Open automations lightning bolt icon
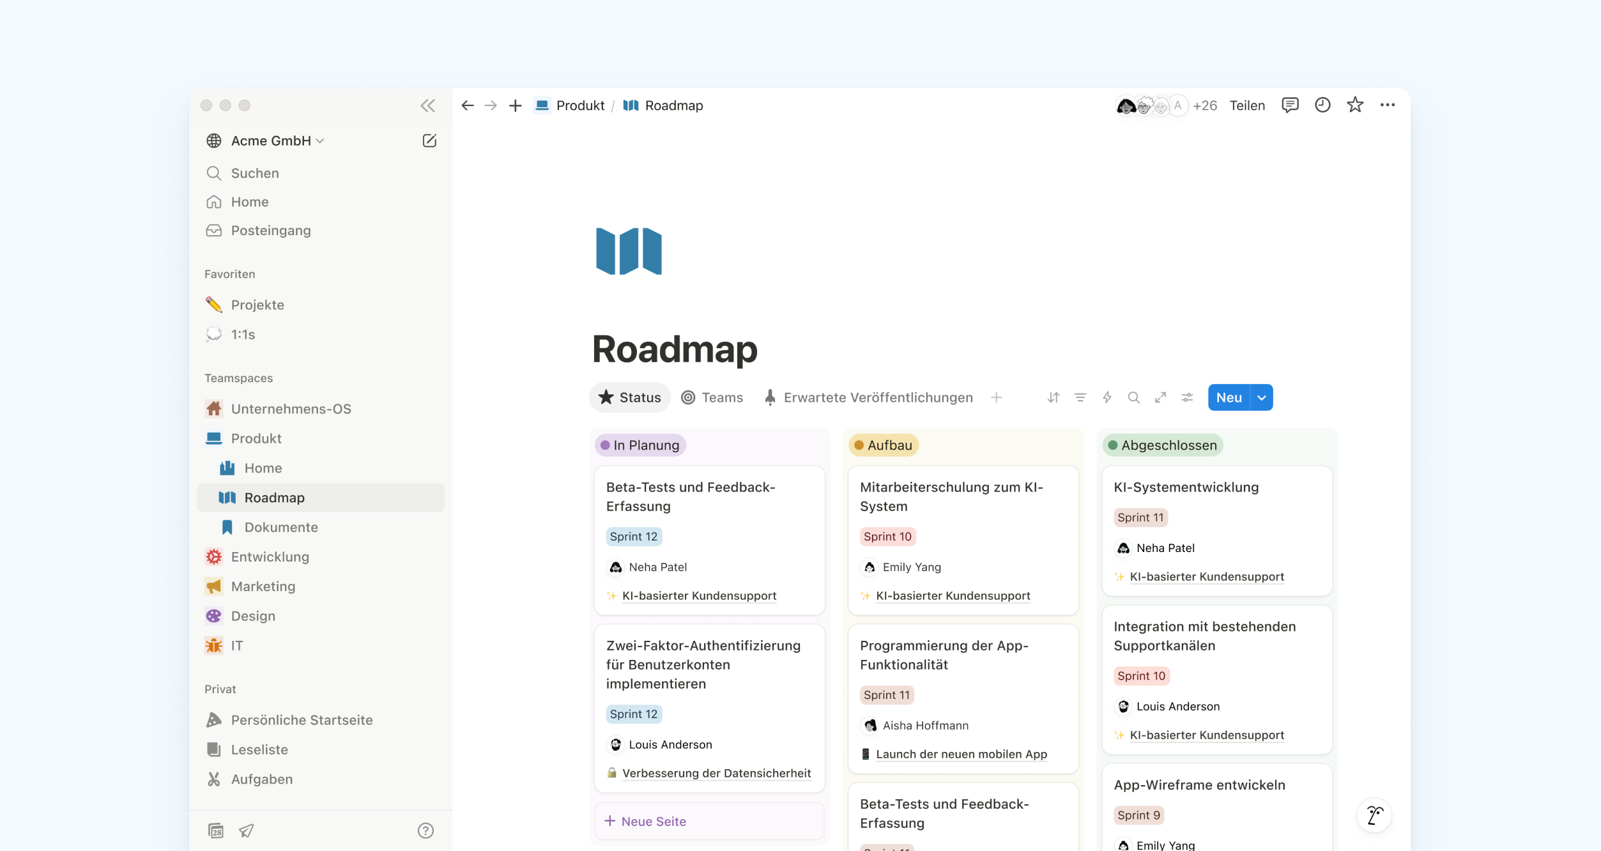 1107,397
